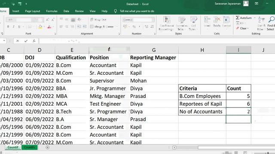Click the Redo arrow in title bar

pos(4,4)
